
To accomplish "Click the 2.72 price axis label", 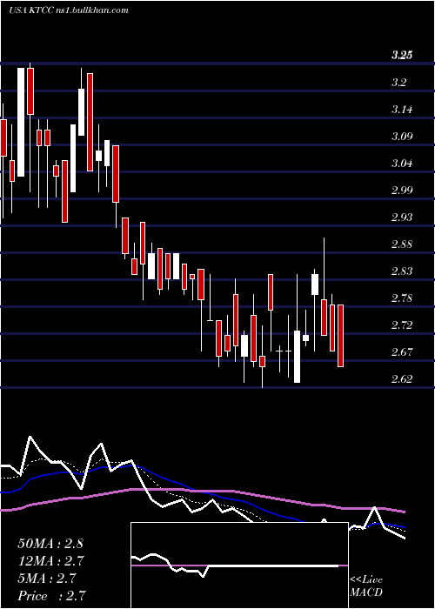I will coord(402,325).
